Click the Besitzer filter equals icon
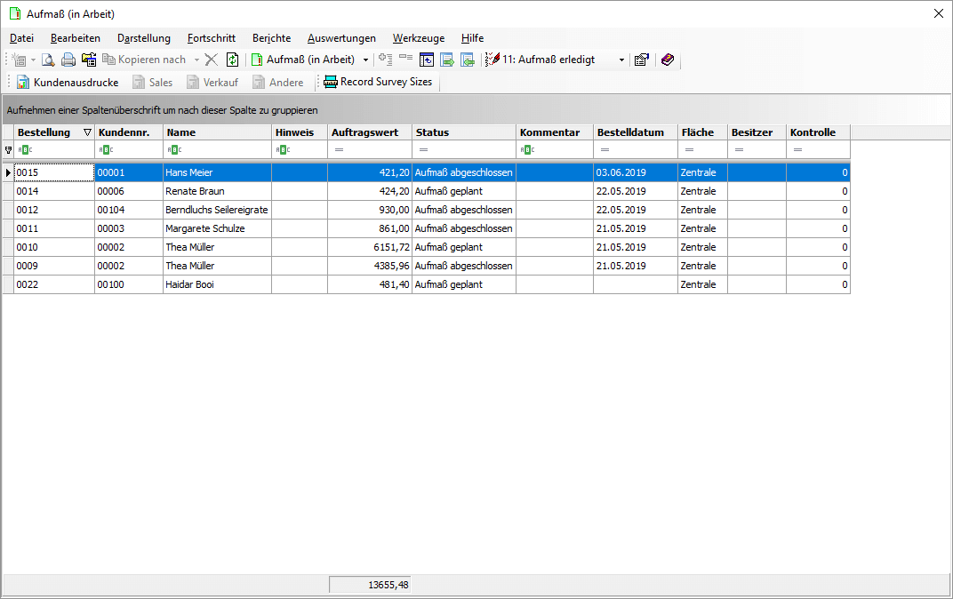This screenshot has height=599, width=953. 739,150
